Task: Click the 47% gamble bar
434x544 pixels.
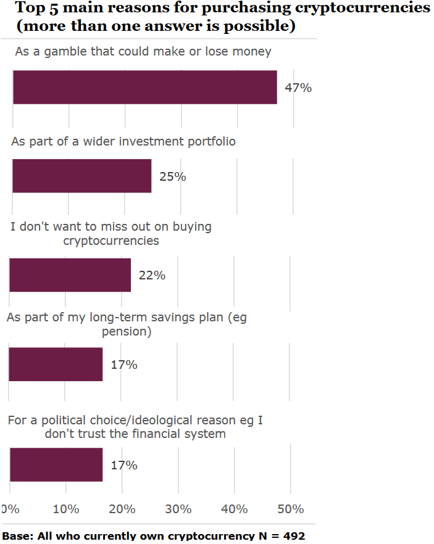Action: (x=145, y=87)
